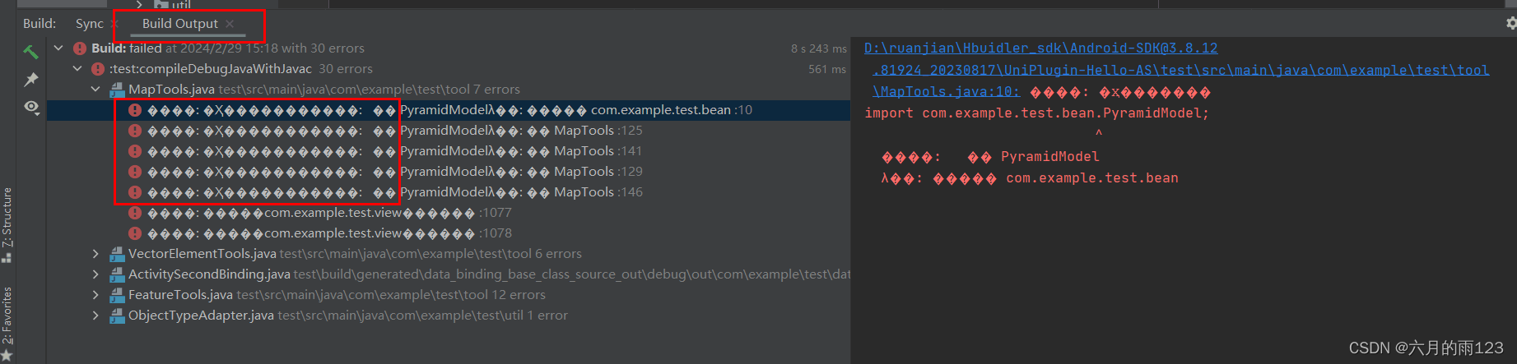Click the red error icon beside Build: failed
Image resolution: width=1517 pixels, height=364 pixels.
[x=80, y=48]
